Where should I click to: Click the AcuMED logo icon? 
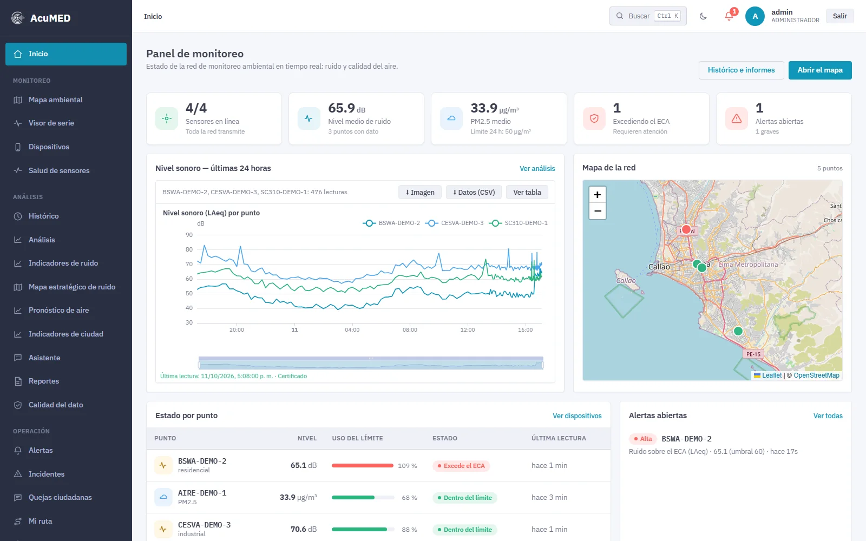[x=18, y=18]
